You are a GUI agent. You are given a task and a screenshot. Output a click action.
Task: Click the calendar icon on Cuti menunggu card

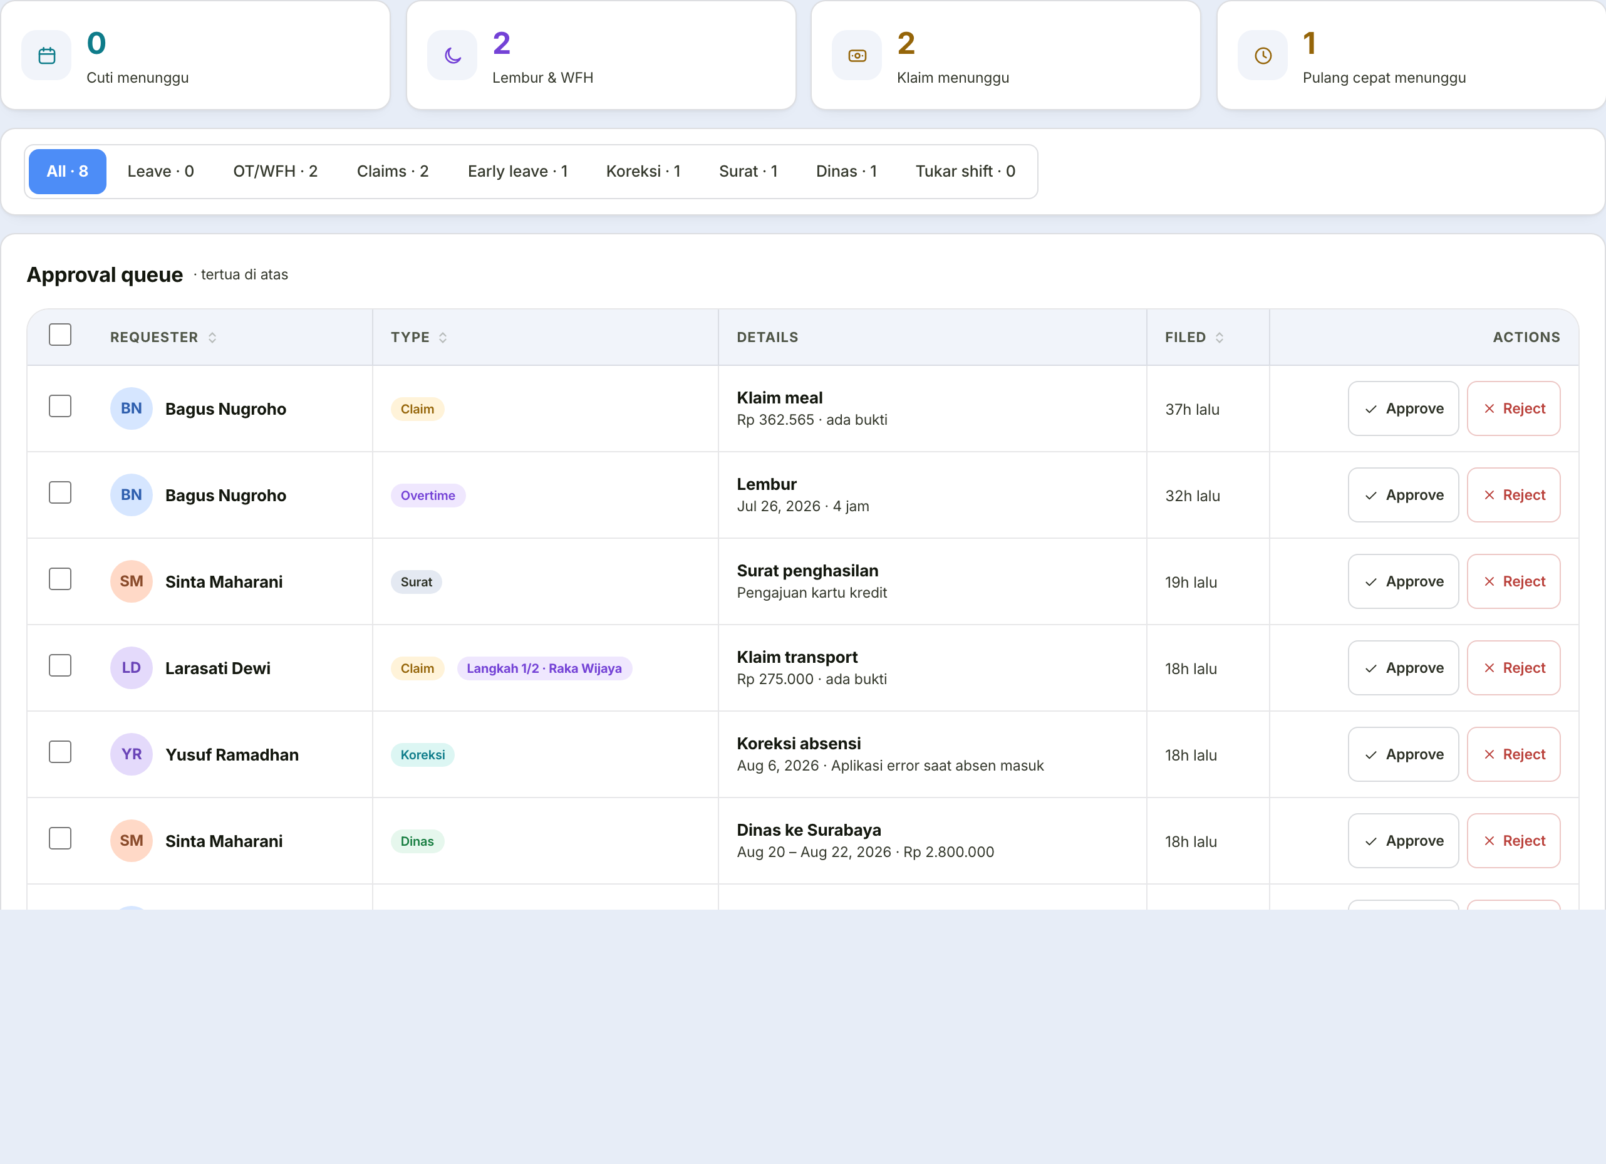pos(47,55)
